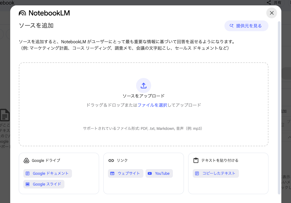Viewport: 291px width, 203px height.
Task: Click the supported file formats note
Action: tap(143, 129)
